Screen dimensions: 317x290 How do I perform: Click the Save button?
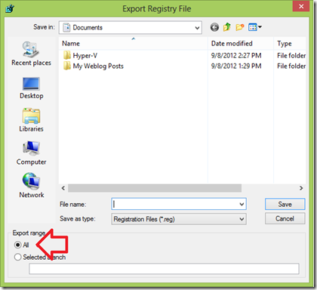point(285,204)
